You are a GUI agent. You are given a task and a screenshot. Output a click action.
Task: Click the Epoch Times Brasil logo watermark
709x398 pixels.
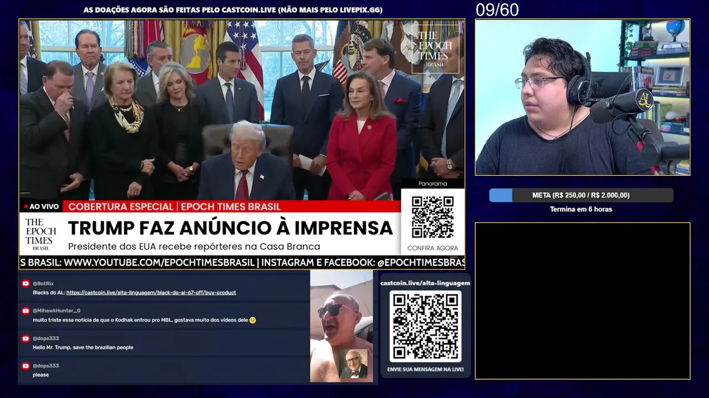point(435,49)
